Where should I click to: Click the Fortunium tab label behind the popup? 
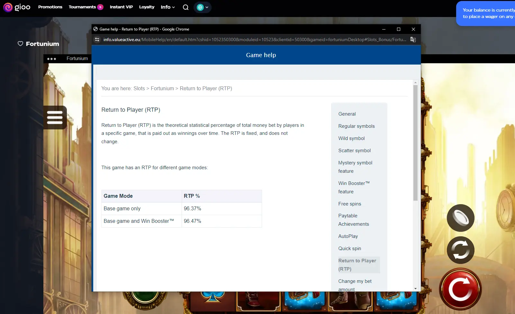coord(77,58)
